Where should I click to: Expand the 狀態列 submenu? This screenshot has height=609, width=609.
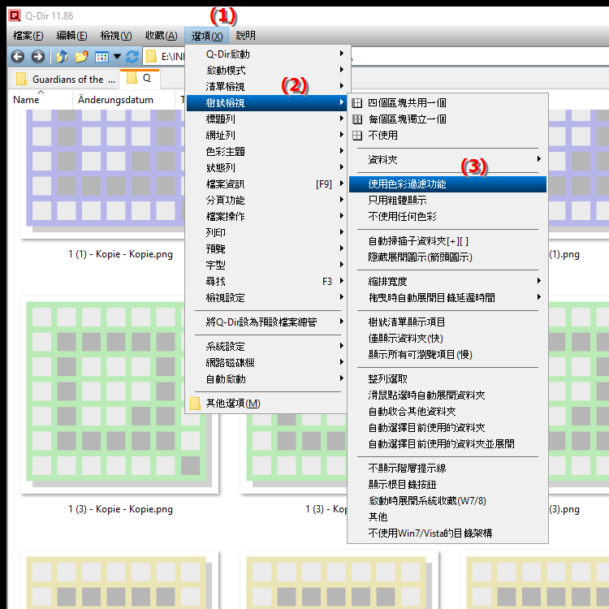[268, 168]
